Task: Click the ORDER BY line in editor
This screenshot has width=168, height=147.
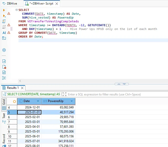Action: click(31, 37)
